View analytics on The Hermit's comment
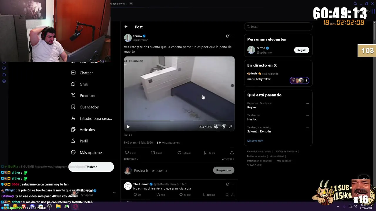Screen dimensions: 376x211 point(209,195)
